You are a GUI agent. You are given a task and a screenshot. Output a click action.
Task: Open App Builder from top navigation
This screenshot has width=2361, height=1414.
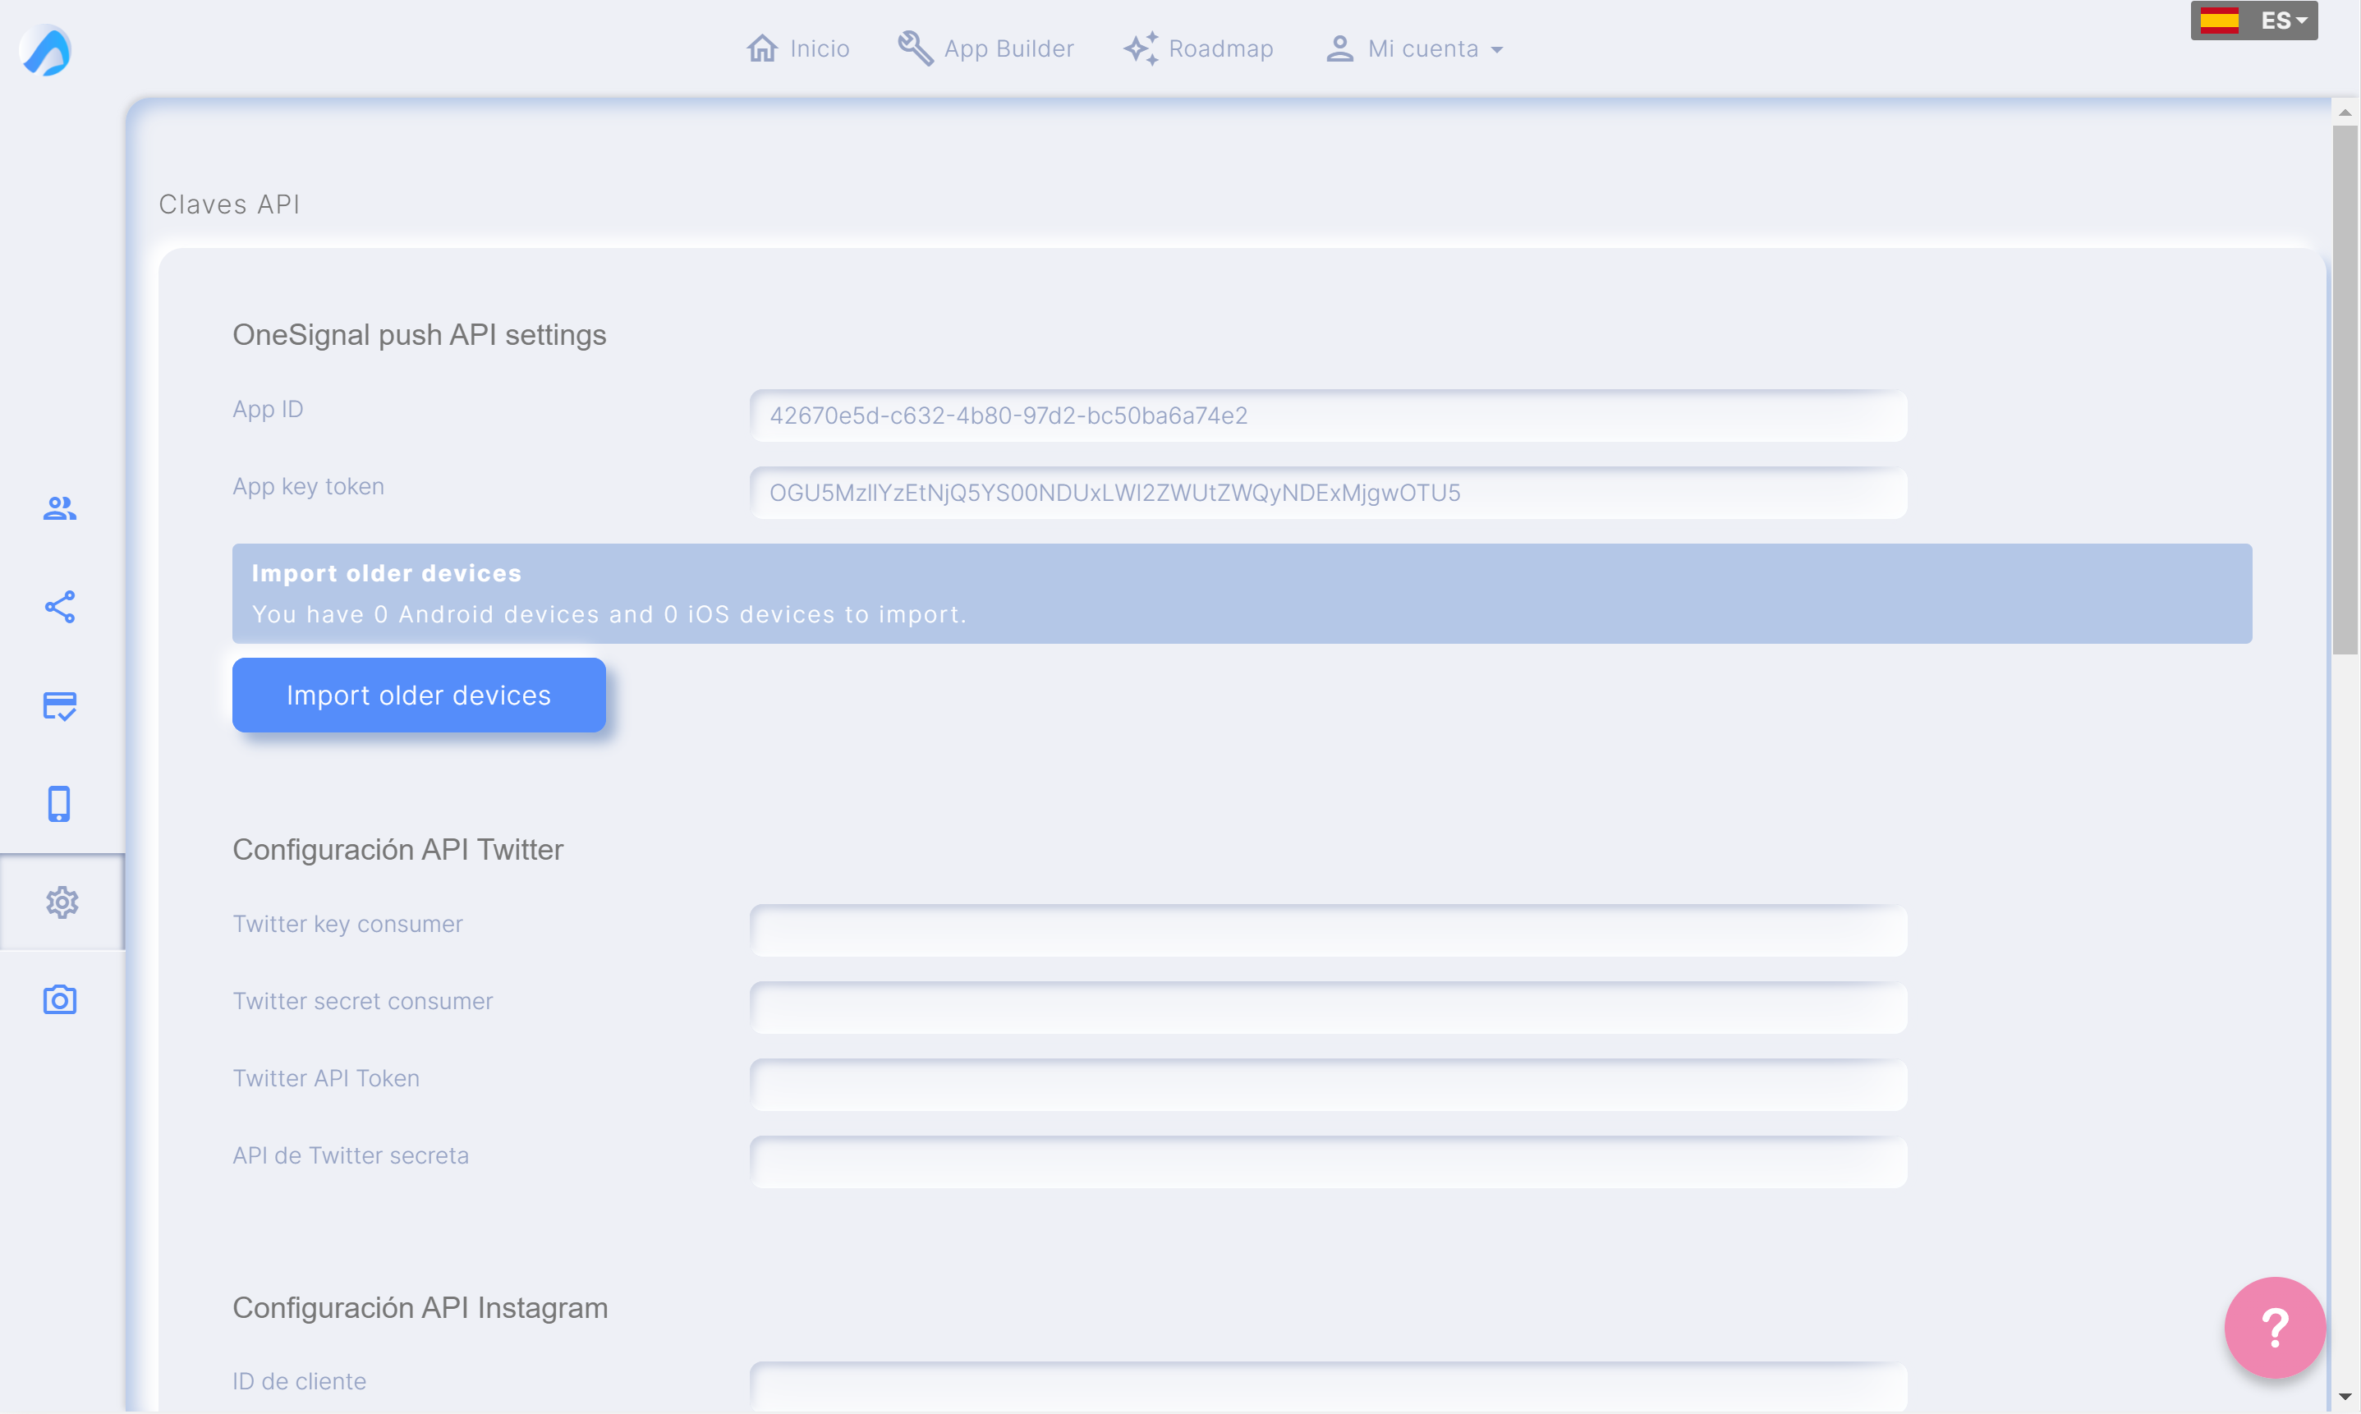pyautogui.click(x=986, y=48)
